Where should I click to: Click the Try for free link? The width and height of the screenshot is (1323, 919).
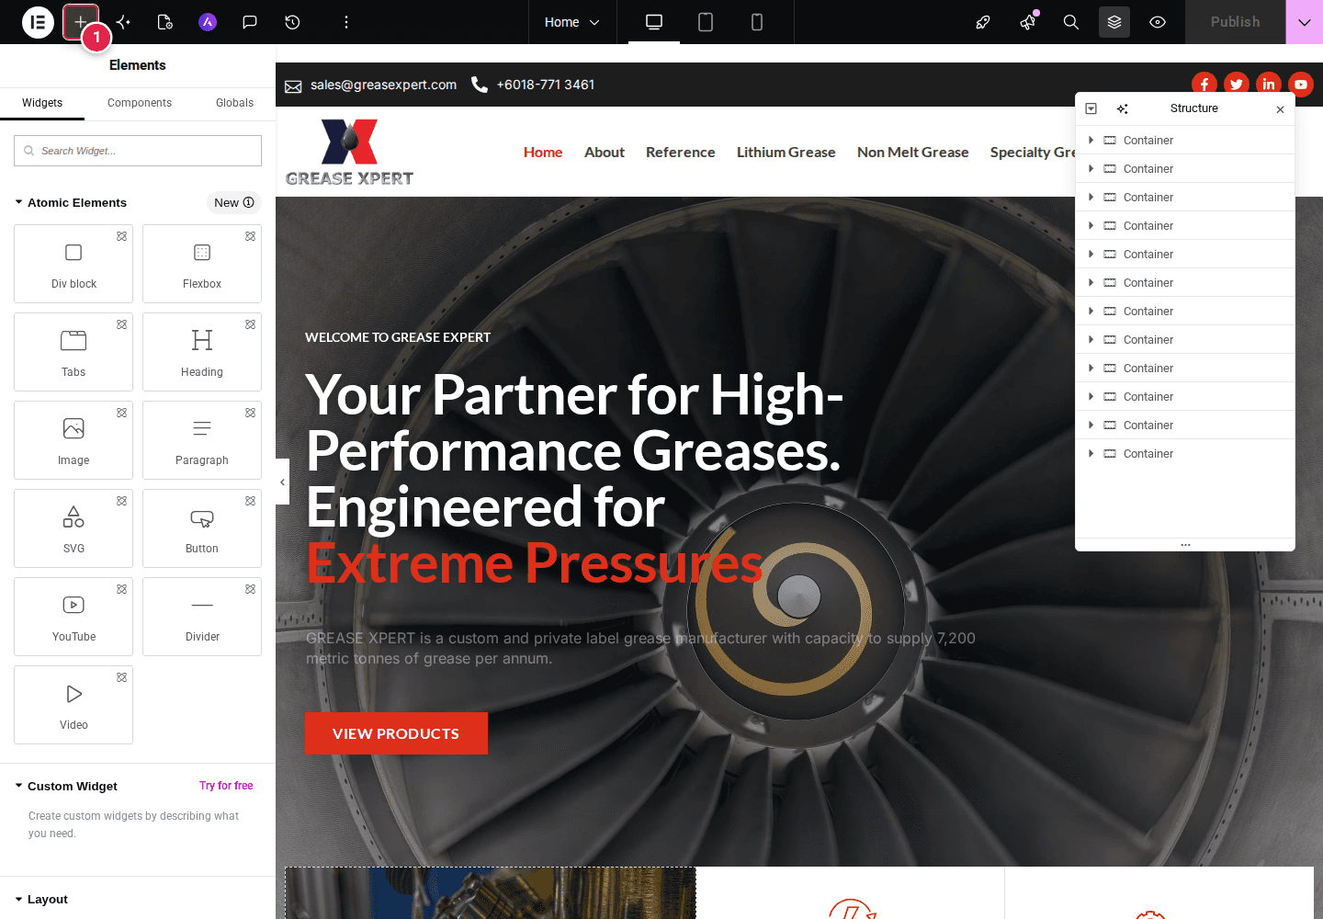[x=226, y=786]
